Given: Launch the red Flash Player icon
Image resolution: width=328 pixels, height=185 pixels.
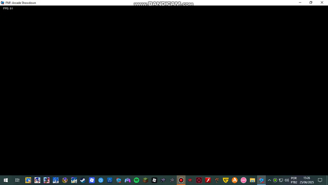Looking at the screenshot, I should (x=208, y=180).
